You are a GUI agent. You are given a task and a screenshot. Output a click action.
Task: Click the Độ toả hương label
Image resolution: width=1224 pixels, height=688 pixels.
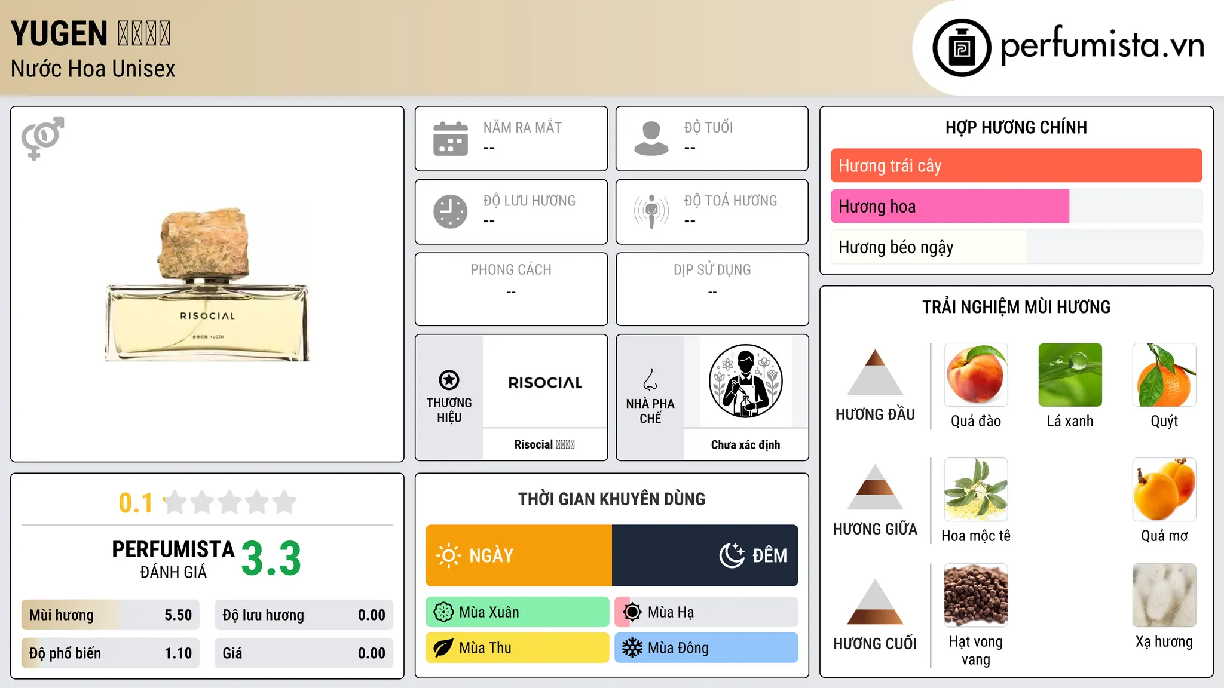730,201
